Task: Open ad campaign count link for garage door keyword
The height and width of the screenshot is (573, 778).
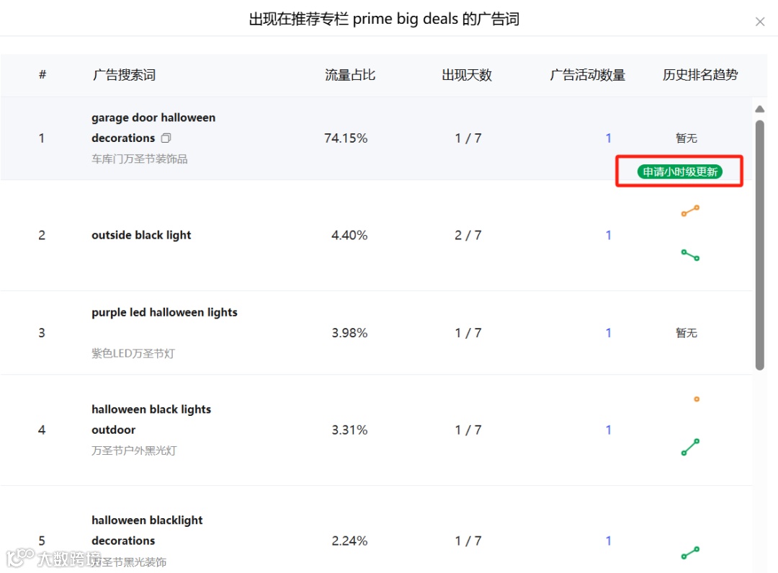Action: 608,138
